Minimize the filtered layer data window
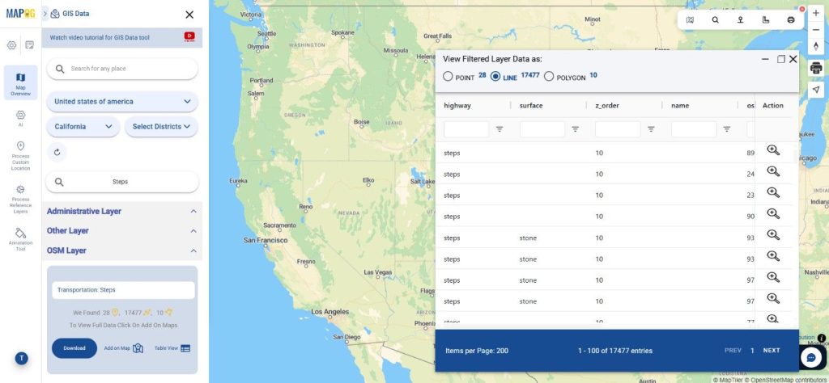 [765, 59]
